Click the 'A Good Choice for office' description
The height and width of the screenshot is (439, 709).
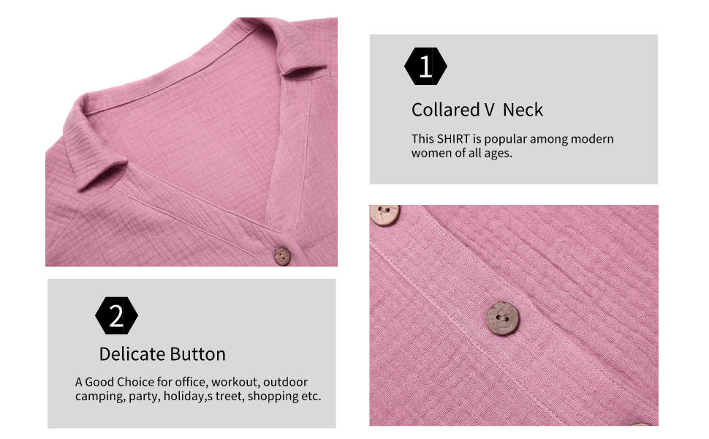[198, 389]
